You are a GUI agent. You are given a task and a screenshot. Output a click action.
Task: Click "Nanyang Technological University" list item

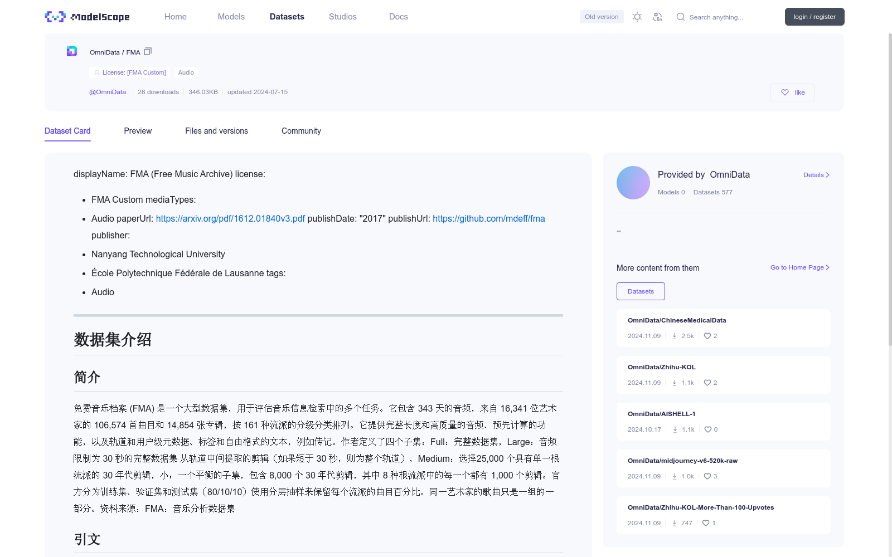(158, 254)
